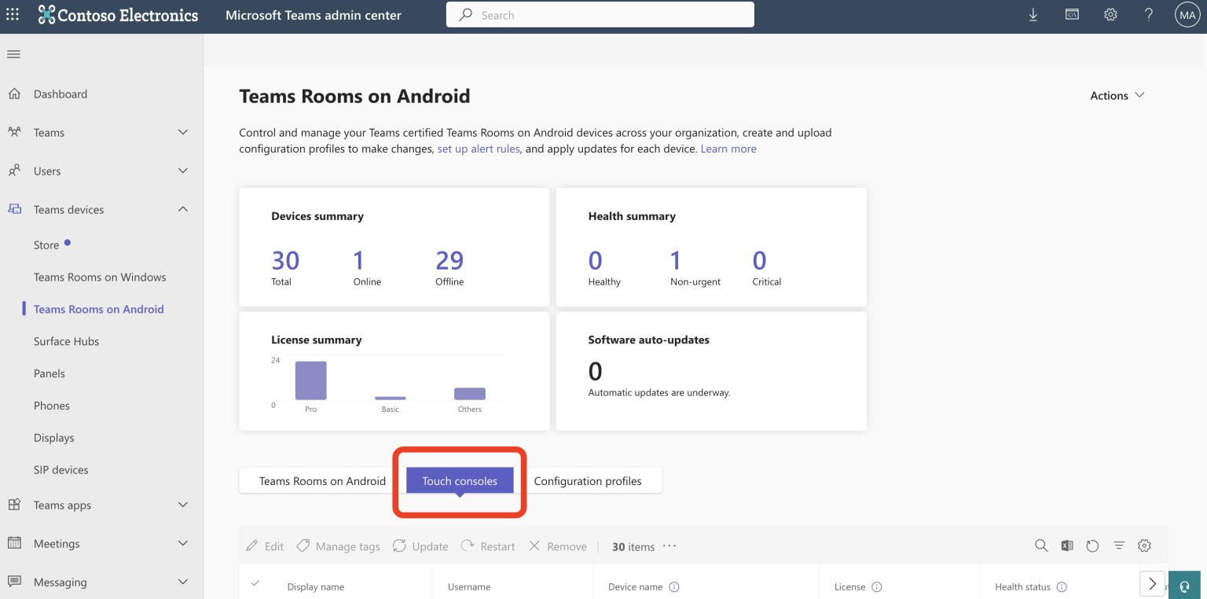
Task: Click Learn more about Teams Rooms
Action: coord(728,148)
